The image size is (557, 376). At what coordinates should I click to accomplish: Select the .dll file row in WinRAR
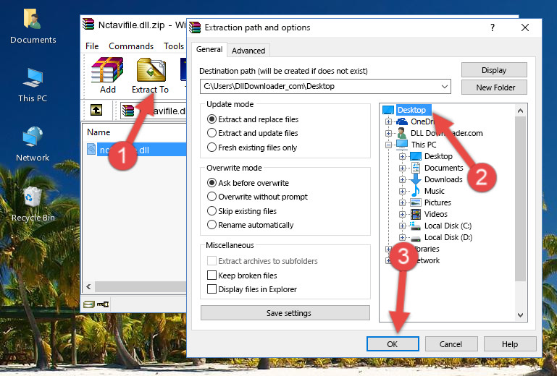coord(136,150)
